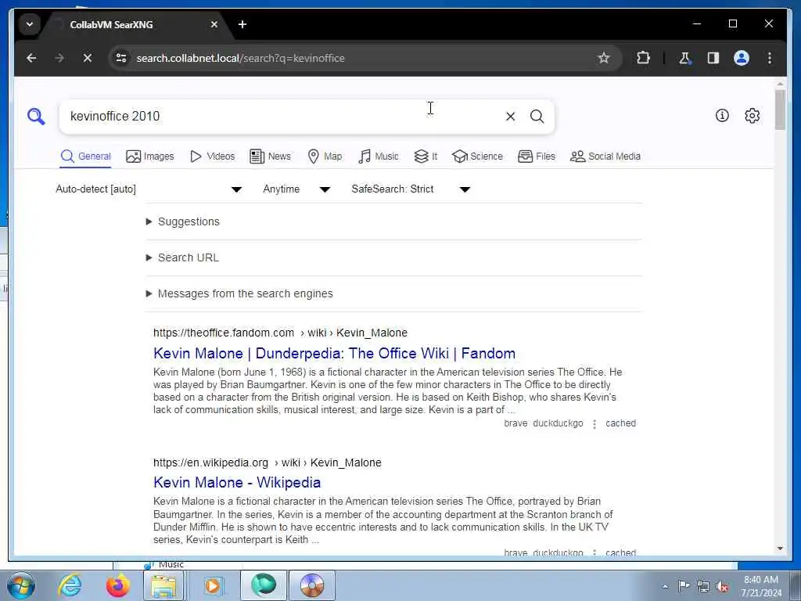Open the Chrome profile avatar
This screenshot has width=801, height=601.
[742, 58]
